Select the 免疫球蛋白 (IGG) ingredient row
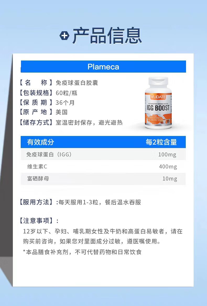 coord(103,154)
